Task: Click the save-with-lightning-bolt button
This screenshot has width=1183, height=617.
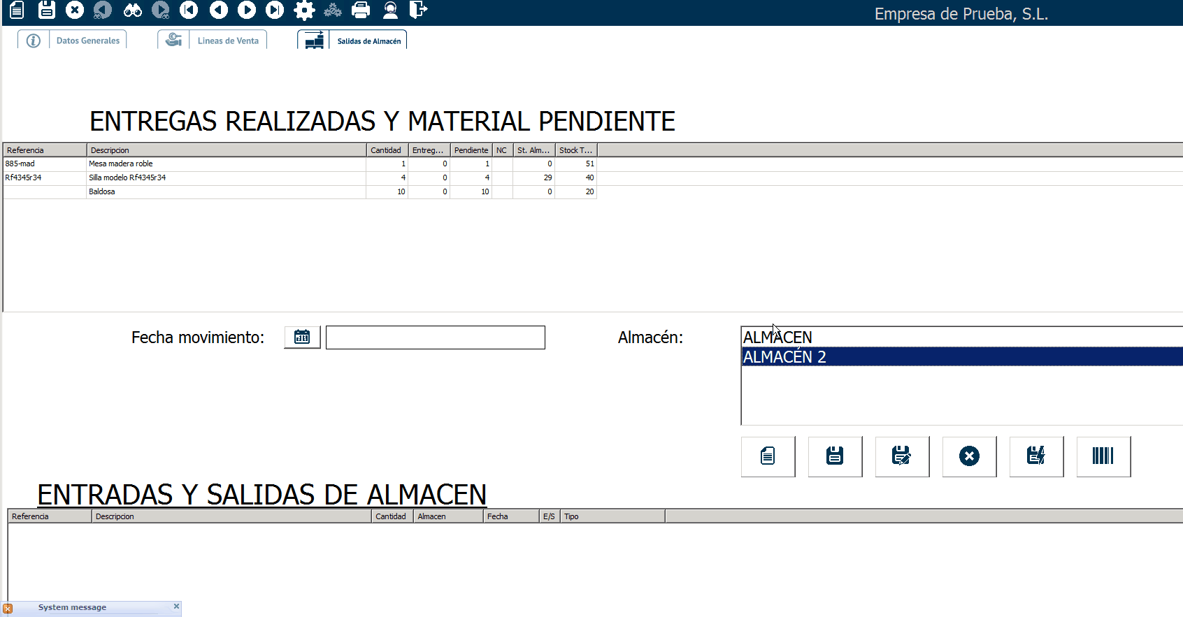Action: [1035, 456]
